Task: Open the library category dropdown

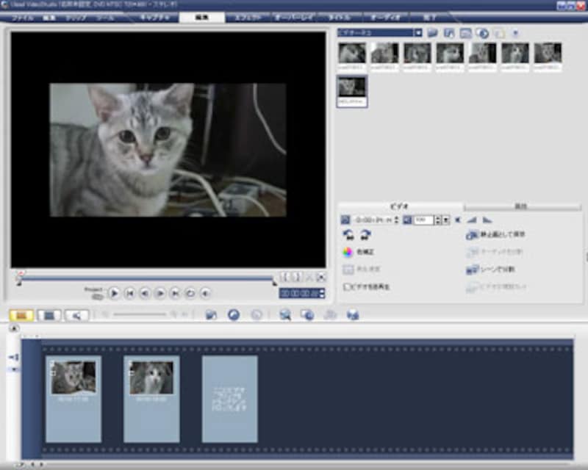Action: (417, 33)
